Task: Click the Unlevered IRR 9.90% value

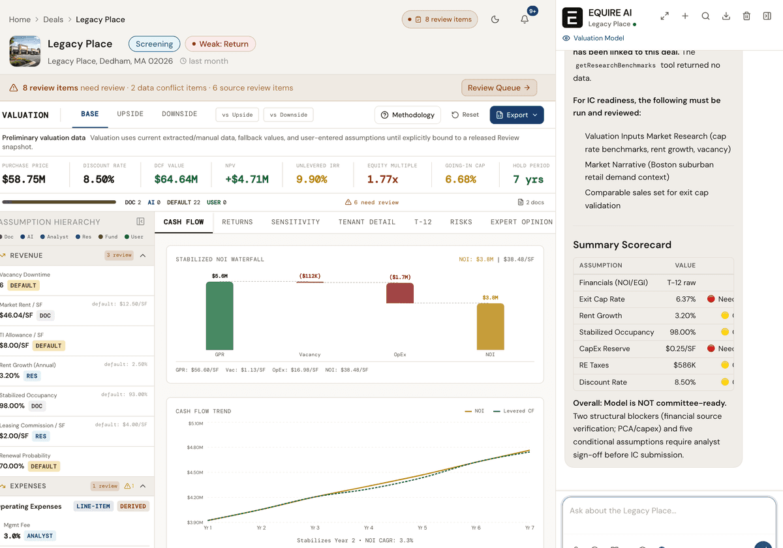Action: point(312,179)
